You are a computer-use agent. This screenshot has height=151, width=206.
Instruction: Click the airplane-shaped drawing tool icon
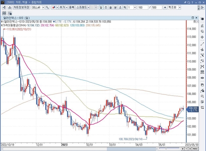[x=202, y=50]
